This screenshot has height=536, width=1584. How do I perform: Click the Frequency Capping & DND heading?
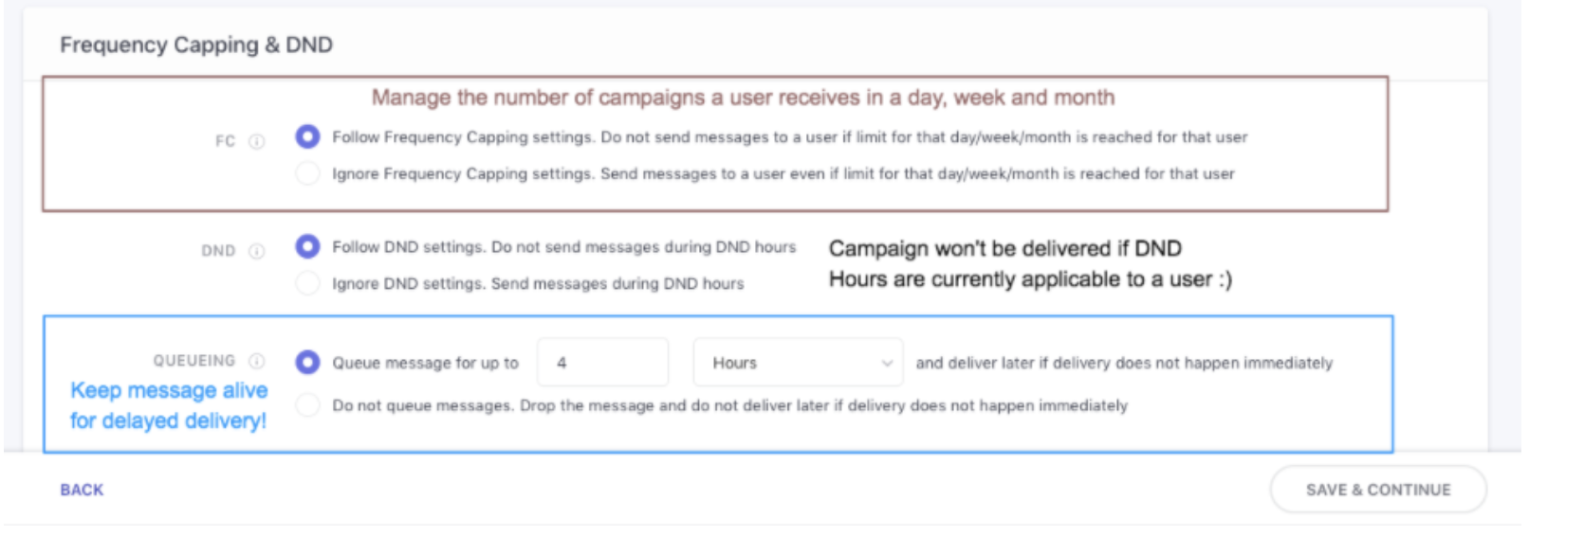click(196, 45)
